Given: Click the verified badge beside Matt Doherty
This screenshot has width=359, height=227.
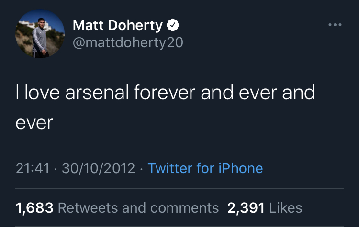Looking at the screenshot, I should [173, 25].
